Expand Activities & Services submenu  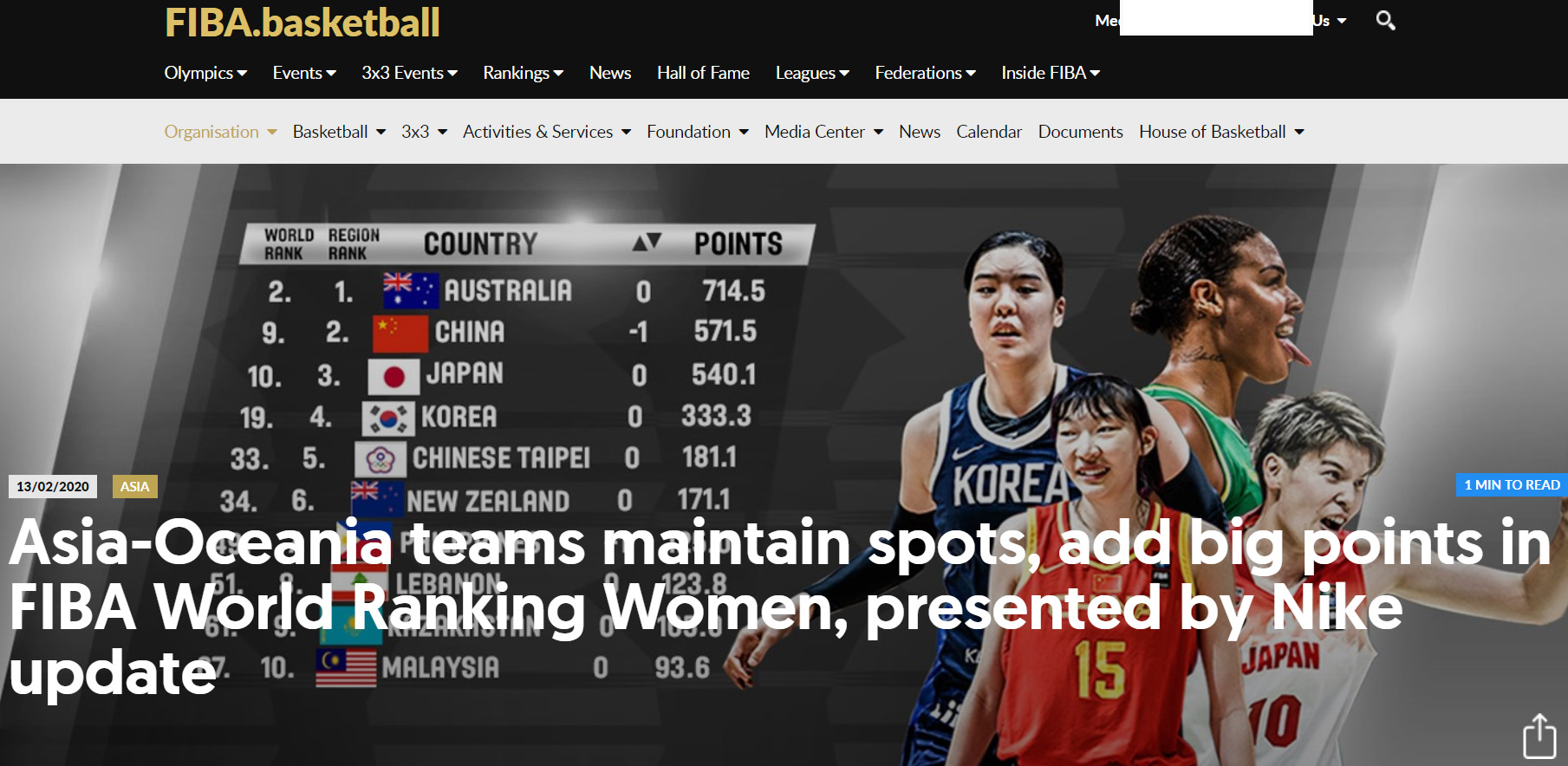[x=547, y=132]
